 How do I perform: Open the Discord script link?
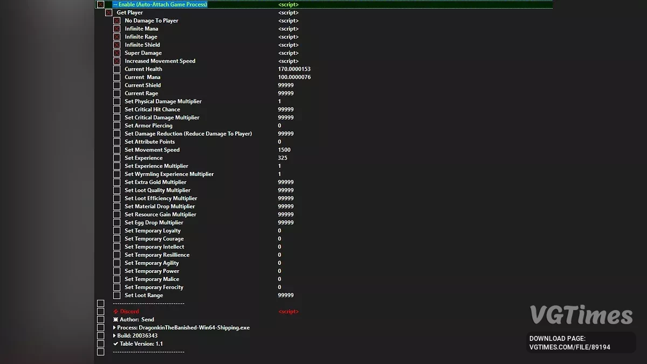[x=288, y=312]
